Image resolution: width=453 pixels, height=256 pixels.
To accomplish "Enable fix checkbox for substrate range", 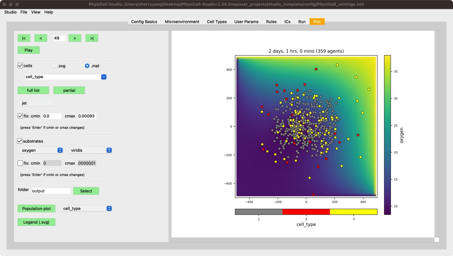I will coord(20,163).
